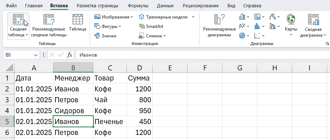330x140 pixels.
Task: Open the Диаграммы dialog launcher
Action: [327, 44]
